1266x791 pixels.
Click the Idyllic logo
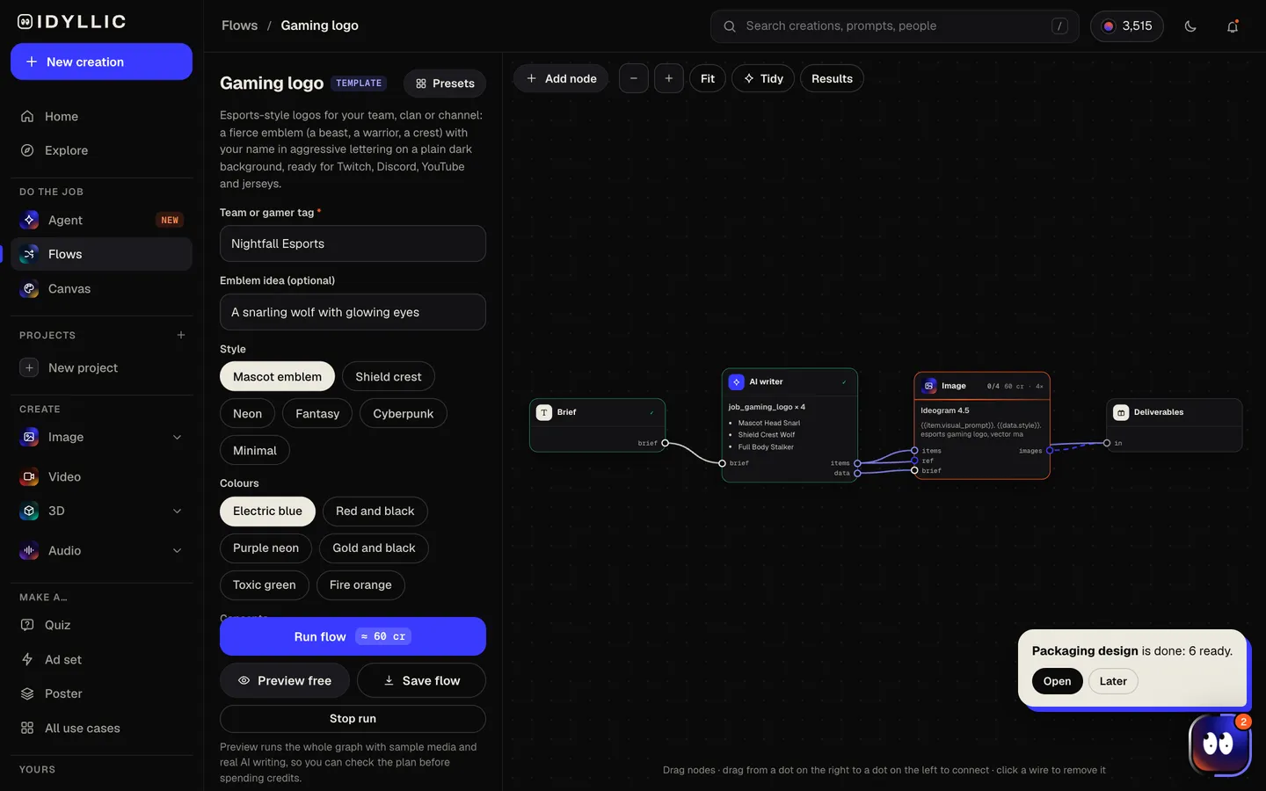click(72, 22)
